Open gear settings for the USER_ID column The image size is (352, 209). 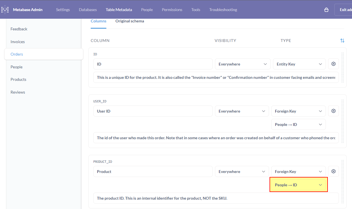tap(333, 111)
